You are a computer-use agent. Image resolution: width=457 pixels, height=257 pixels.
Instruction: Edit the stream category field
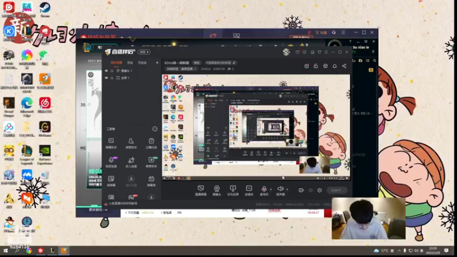click(x=181, y=69)
